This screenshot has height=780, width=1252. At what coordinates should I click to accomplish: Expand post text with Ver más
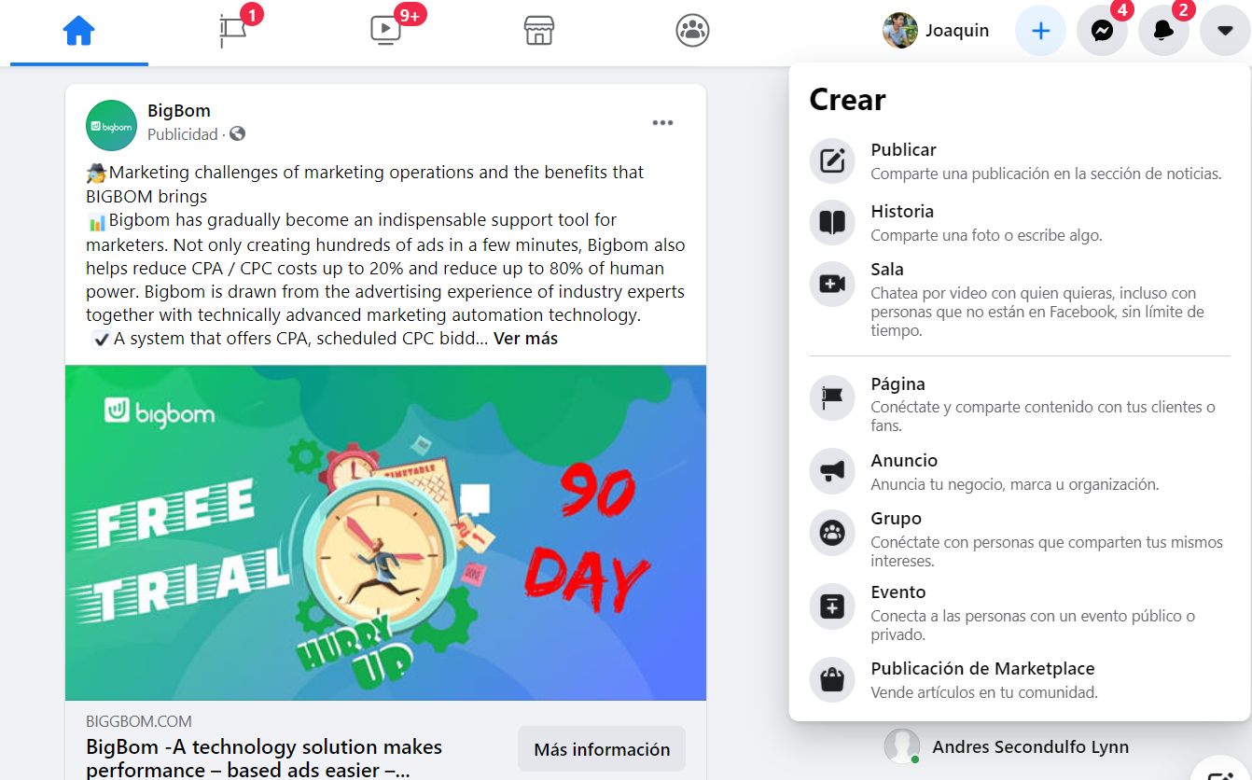525,339
